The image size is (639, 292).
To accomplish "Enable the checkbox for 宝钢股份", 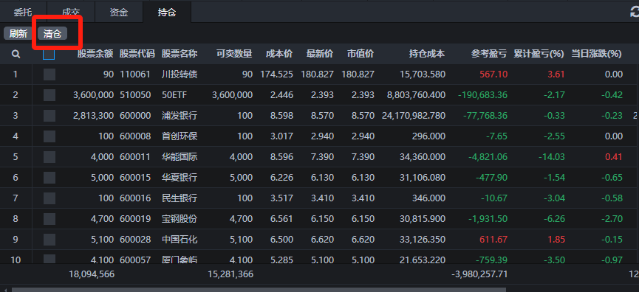I will point(49,219).
